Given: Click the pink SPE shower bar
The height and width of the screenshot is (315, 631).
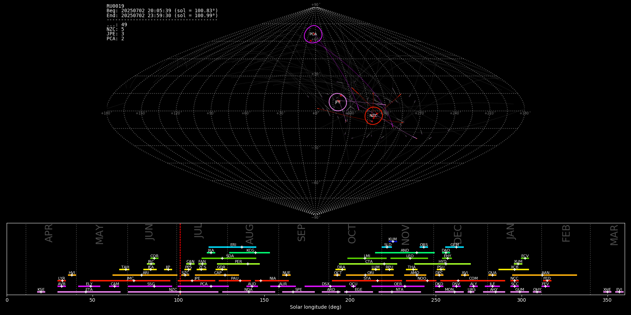Looking at the screenshot, I should [298, 292].
